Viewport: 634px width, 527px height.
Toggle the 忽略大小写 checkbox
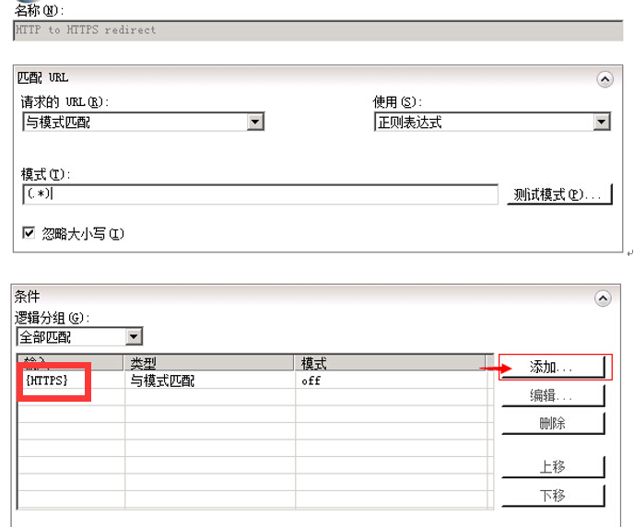tap(29, 234)
